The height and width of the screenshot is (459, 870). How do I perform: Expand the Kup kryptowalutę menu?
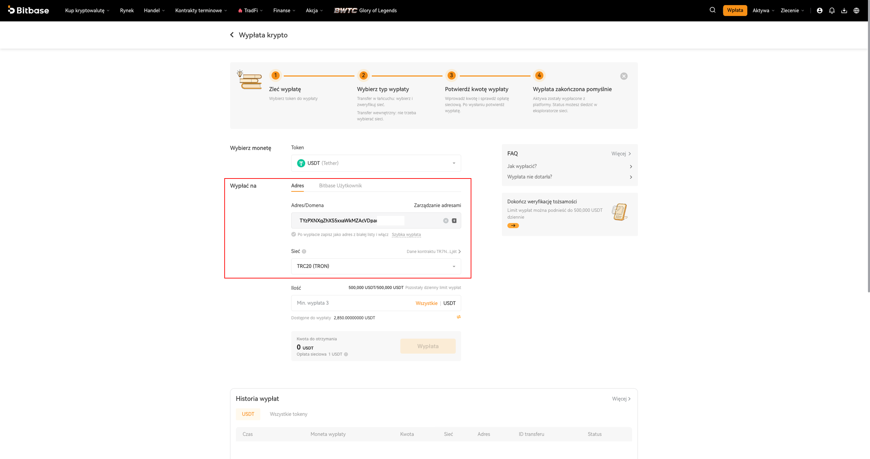87,11
